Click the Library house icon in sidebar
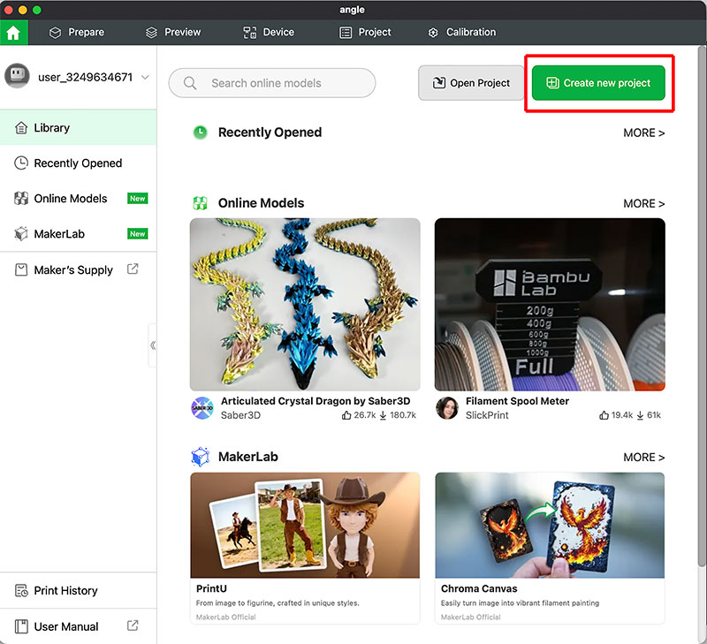The image size is (707, 644). (x=21, y=127)
